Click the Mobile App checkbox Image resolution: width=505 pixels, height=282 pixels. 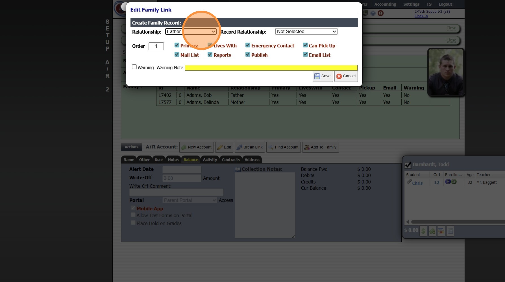(133, 208)
